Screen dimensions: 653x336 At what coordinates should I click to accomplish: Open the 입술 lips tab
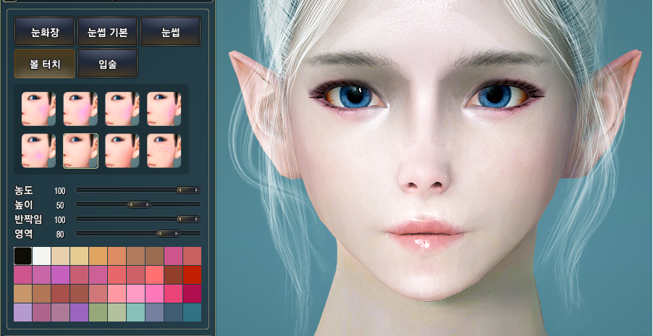(107, 64)
